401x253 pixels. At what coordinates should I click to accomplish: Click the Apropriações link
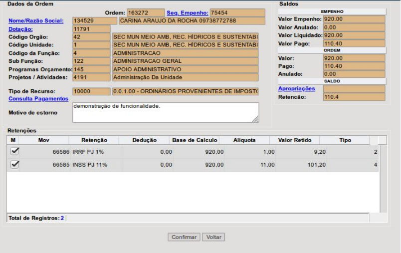296,88
